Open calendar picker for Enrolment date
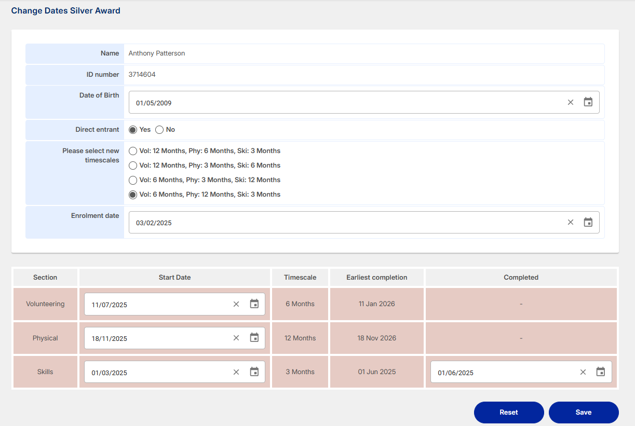This screenshot has width=635, height=426. click(x=588, y=222)
